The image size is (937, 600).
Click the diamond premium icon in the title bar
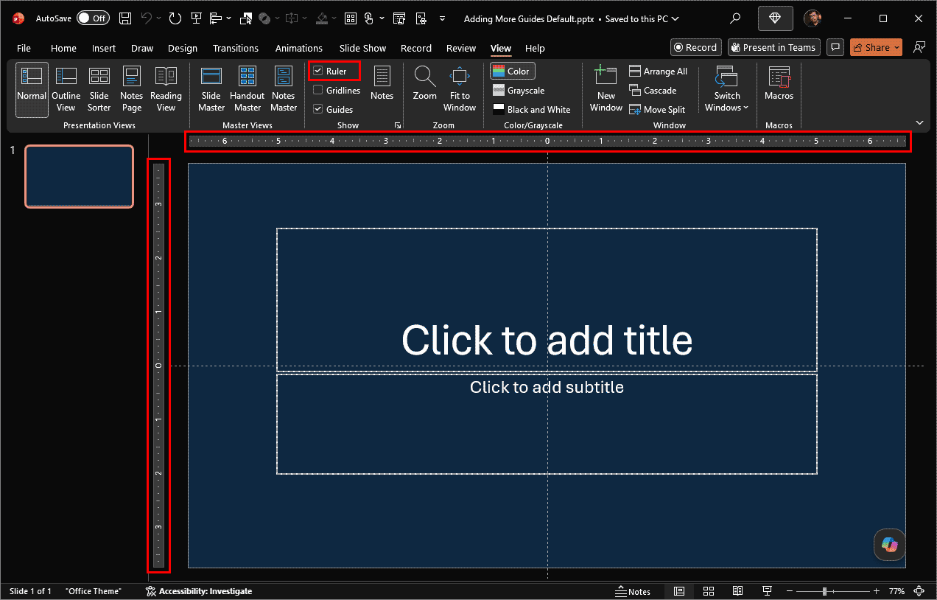pos(775,18)
